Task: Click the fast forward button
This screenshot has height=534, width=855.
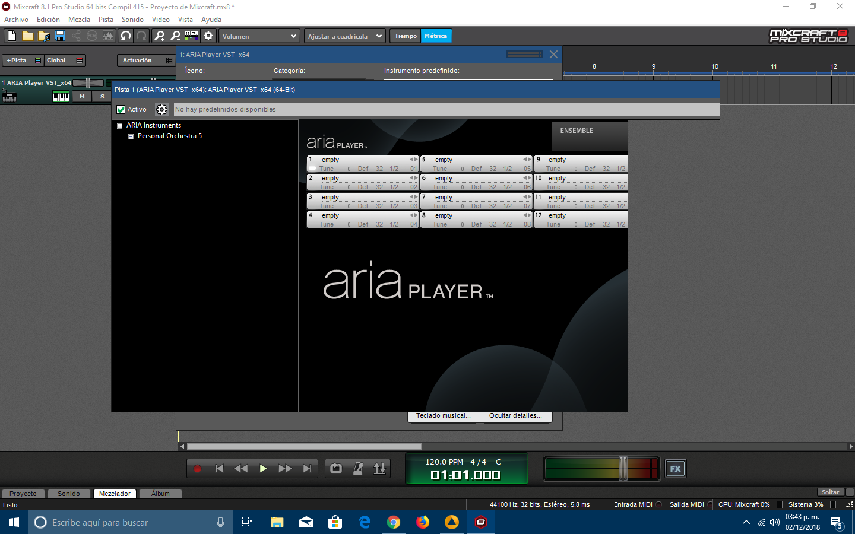Action: pyautogui.click(x=285, y=469)
